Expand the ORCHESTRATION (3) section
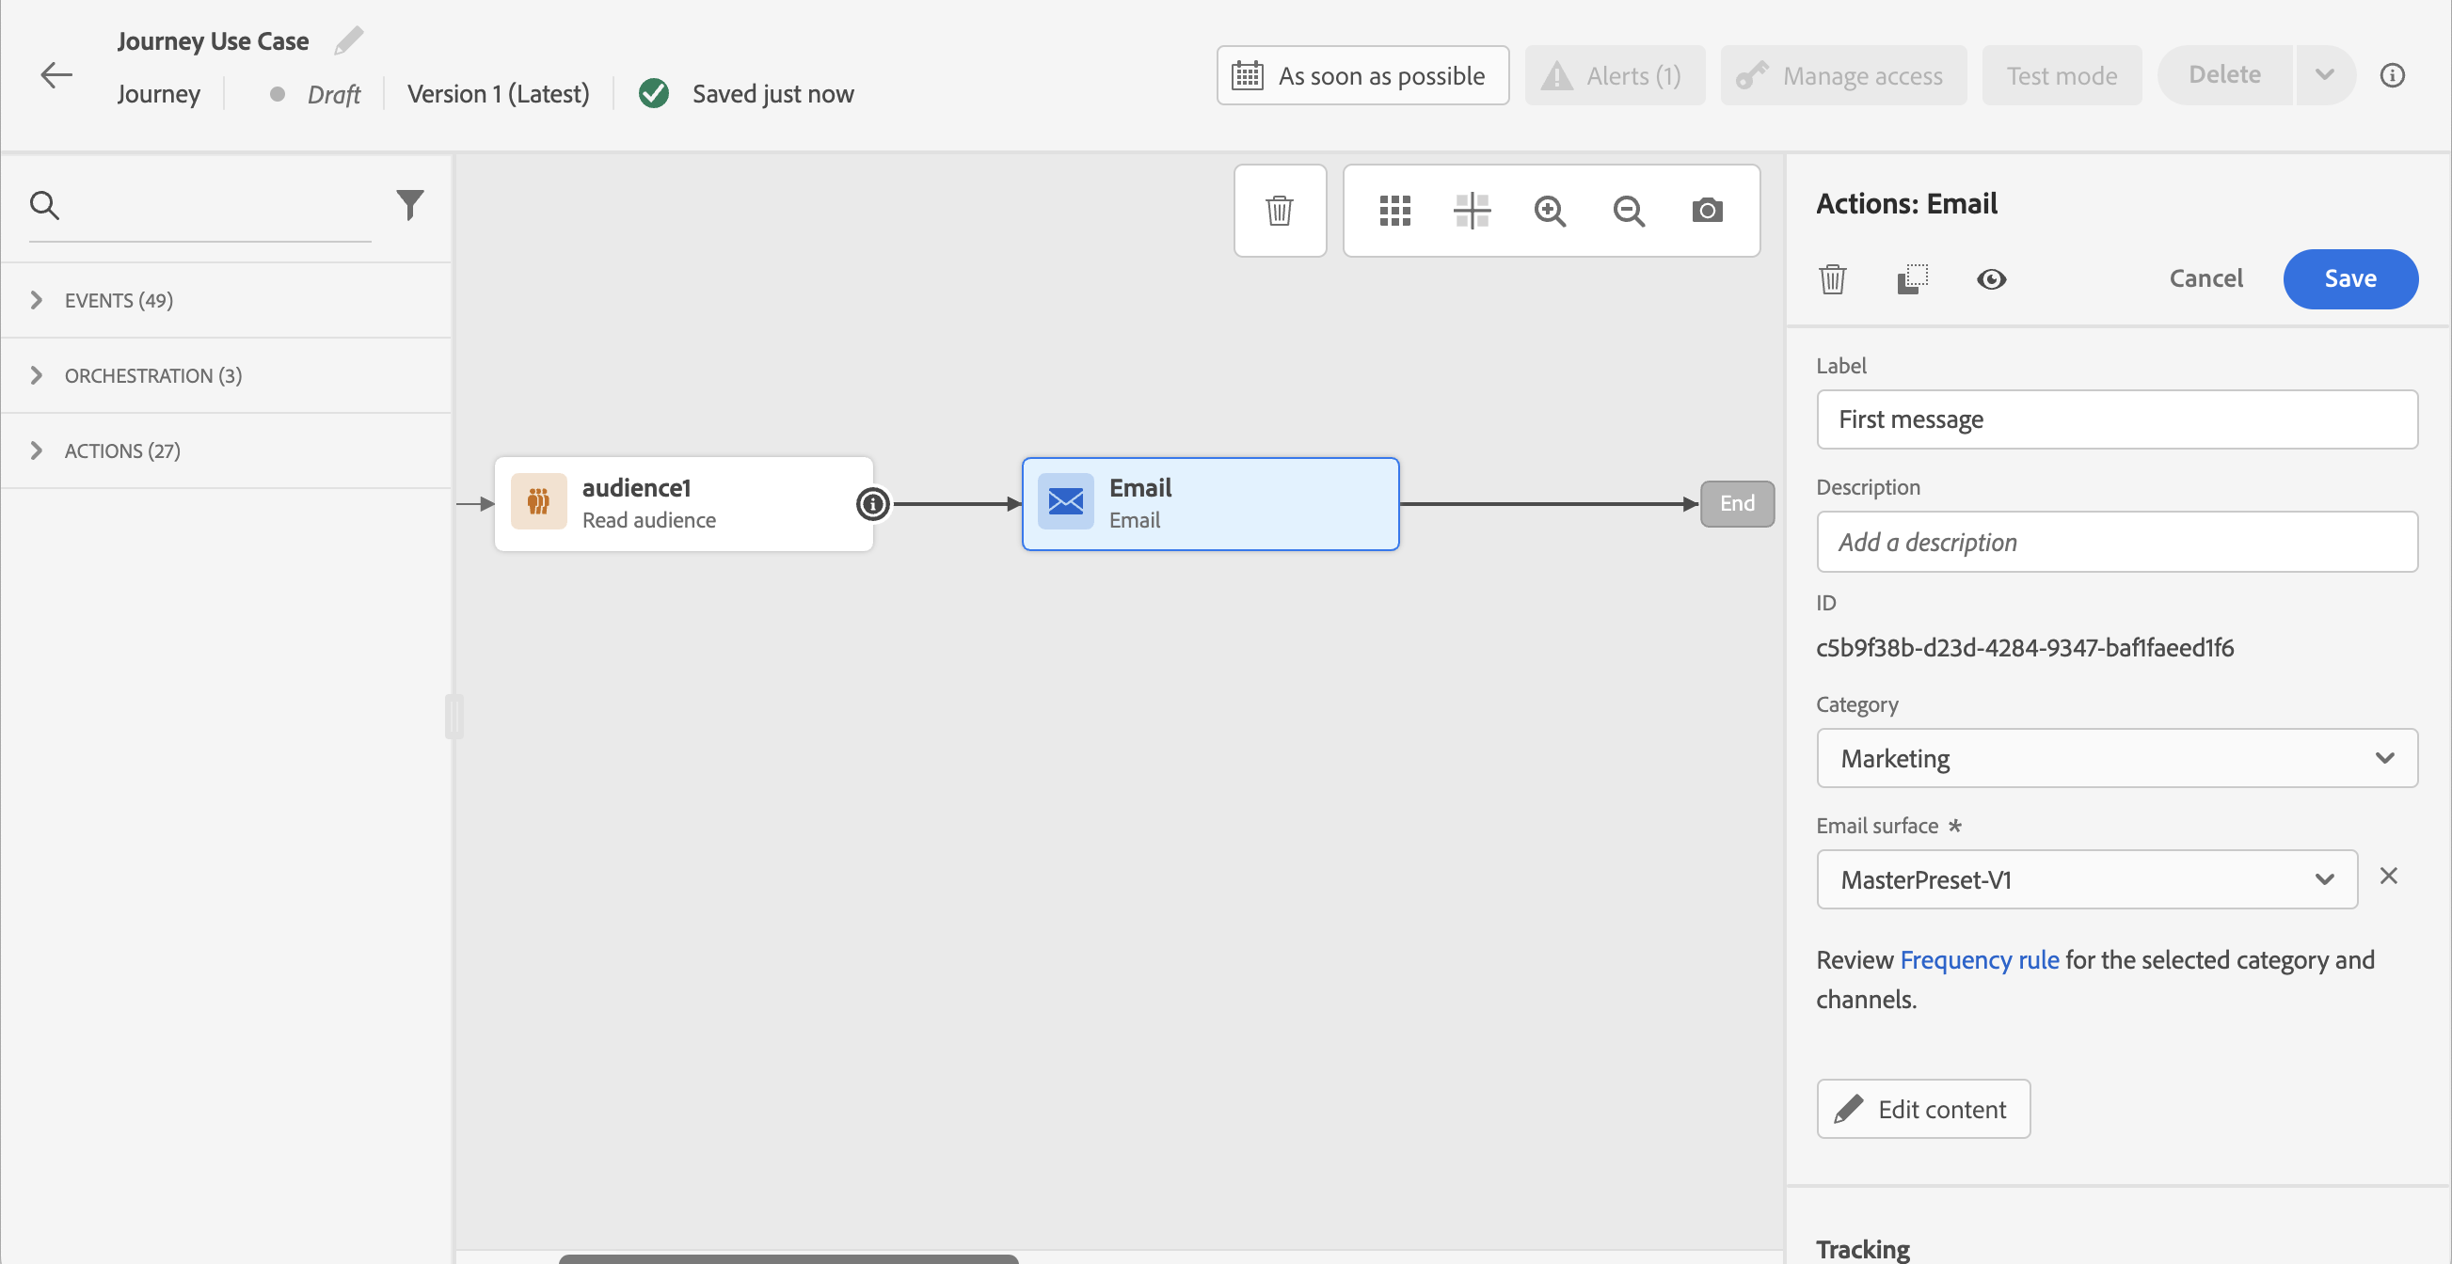 tap(152, 375)
